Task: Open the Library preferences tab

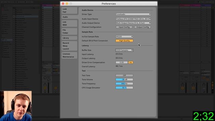Action: click(x=70, y=38)
